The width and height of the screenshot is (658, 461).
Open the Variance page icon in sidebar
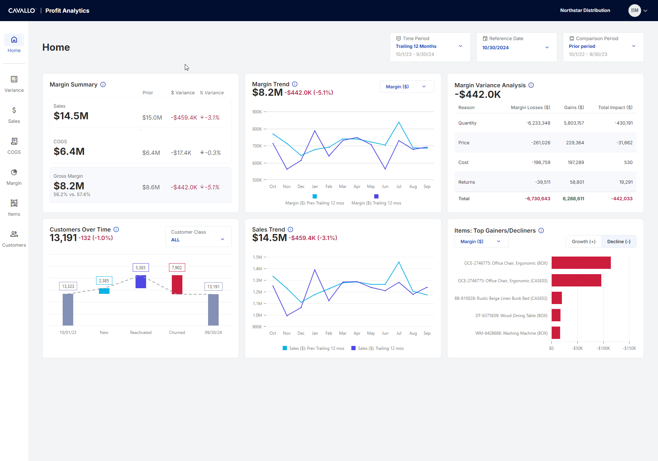(x=14, y=80)
